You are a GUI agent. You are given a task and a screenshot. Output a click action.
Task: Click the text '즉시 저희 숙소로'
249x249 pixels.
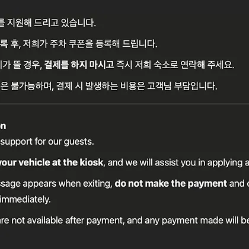[x=147, y=65]
